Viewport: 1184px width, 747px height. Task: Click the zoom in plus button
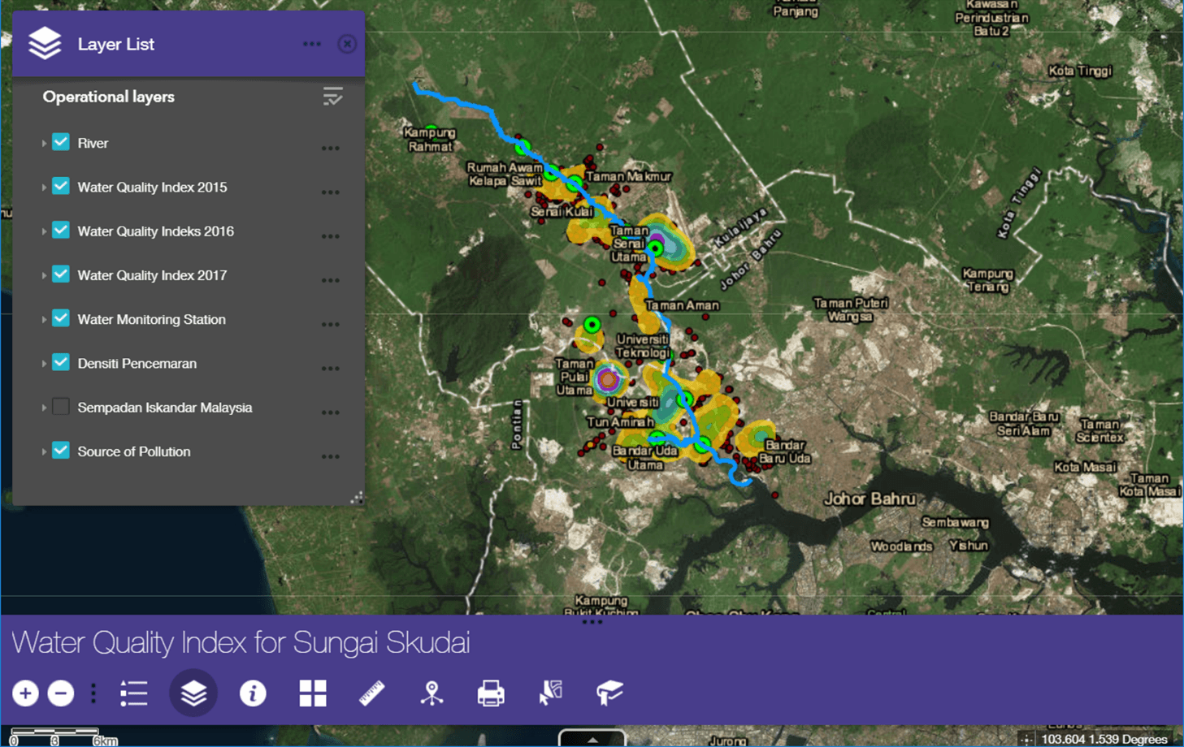pyautogui.click(x=25, y=693)
